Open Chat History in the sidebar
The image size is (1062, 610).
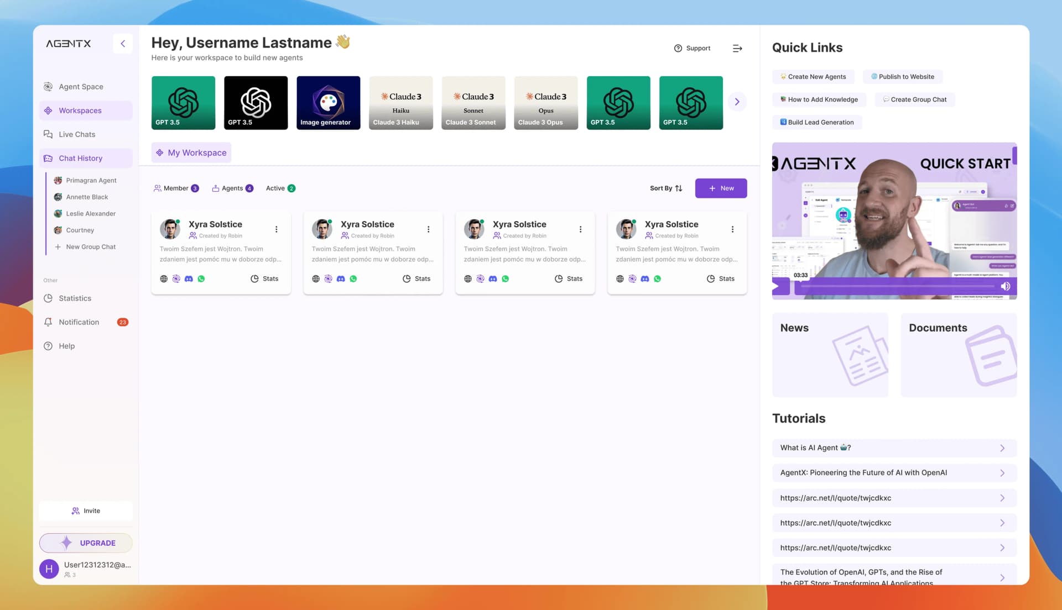[80, 158]
